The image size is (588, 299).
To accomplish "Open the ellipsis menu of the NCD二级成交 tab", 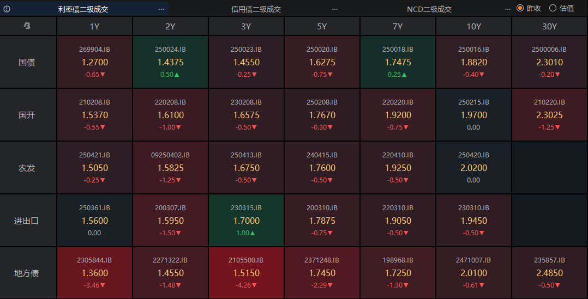I will [x=508, y=9].
